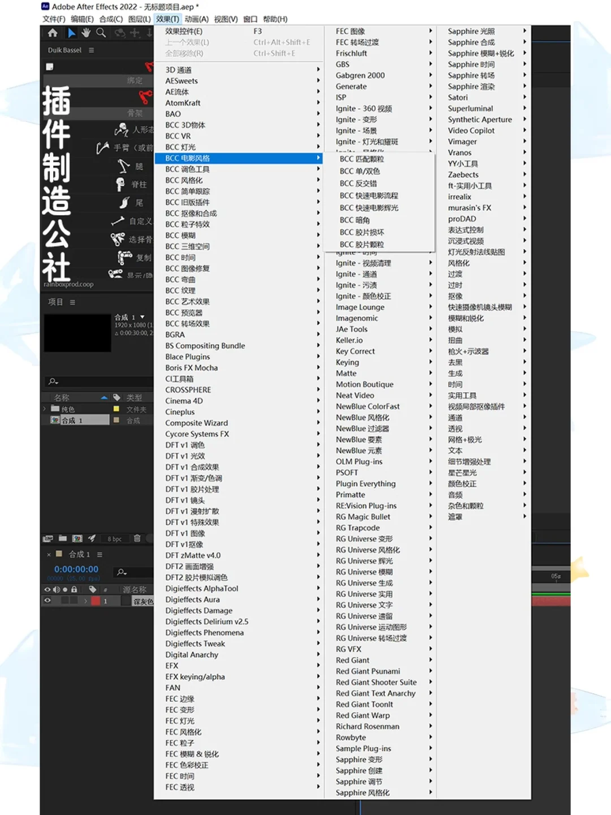Click the trash icon in the project panel
Screen dimensions: 611x815
pos(137,539)
